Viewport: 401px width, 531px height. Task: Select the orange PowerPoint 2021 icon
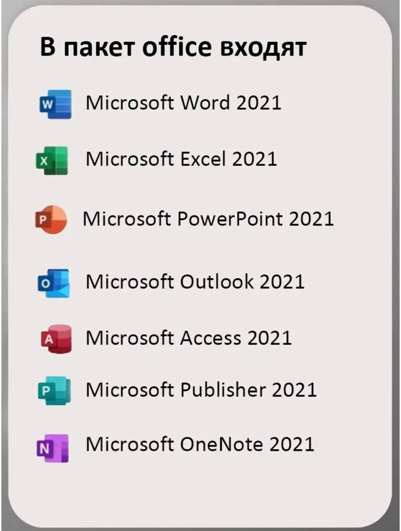[x=51, y=220]
